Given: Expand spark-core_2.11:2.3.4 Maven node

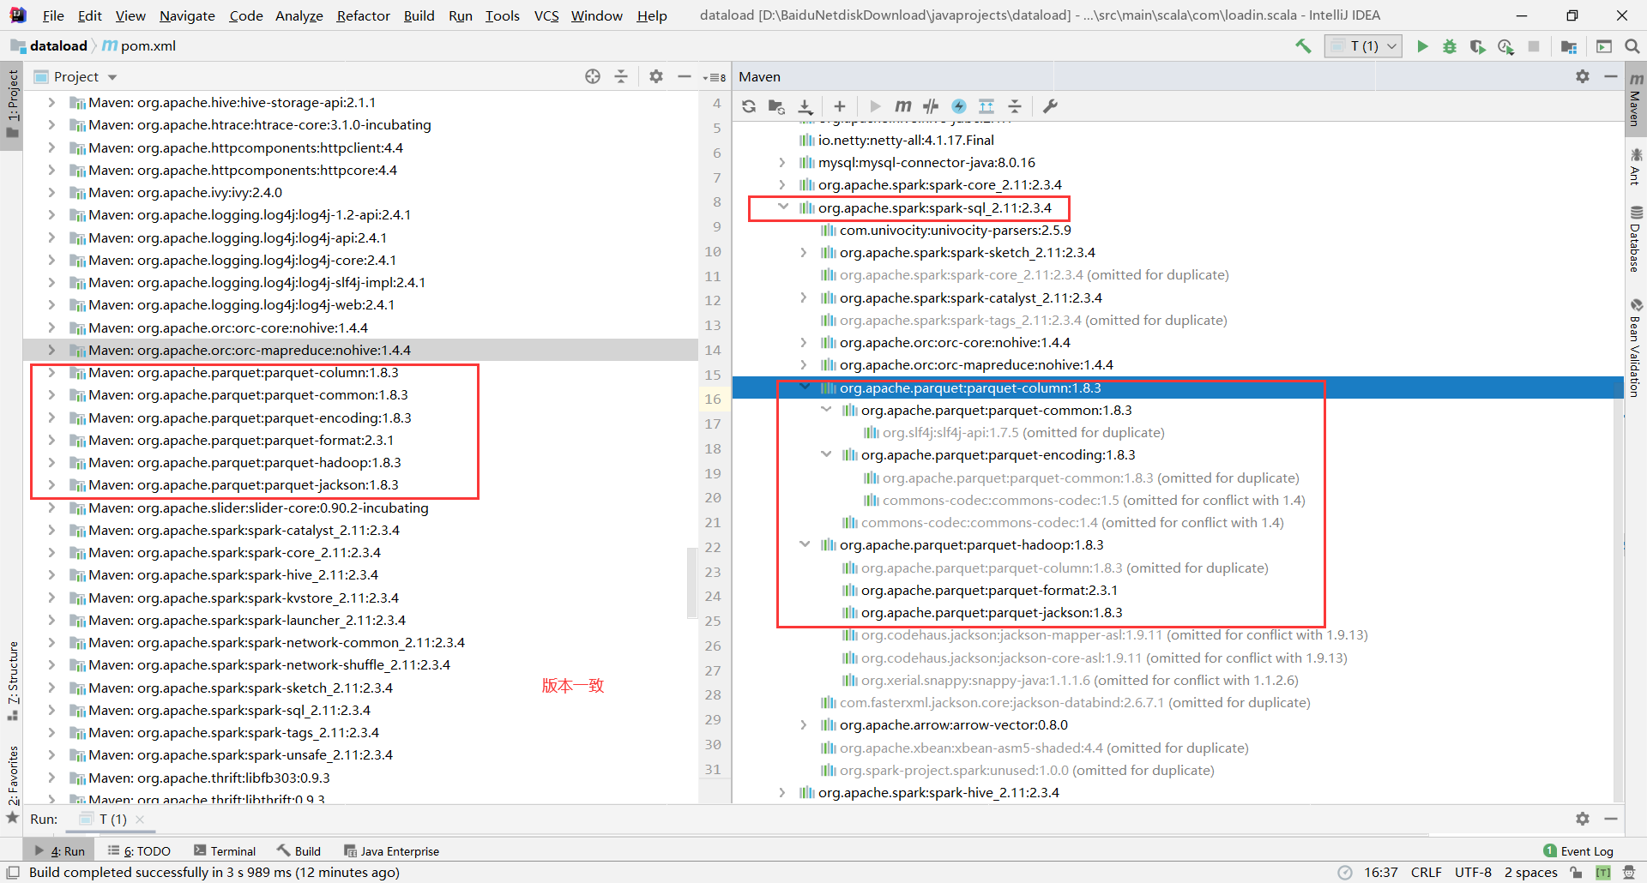Looking at the screenshot, I should click(782, 184).
